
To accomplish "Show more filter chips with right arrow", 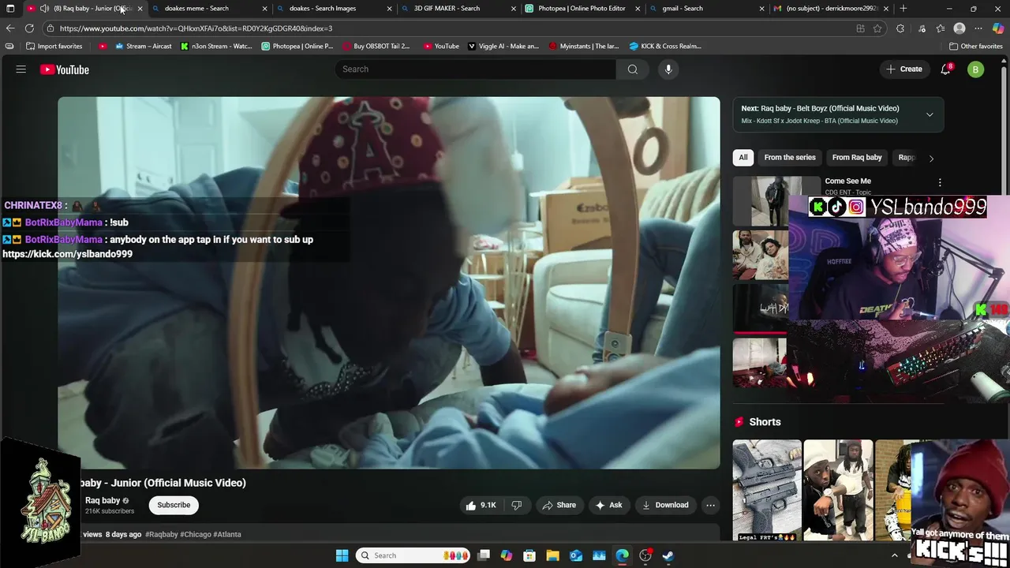I will click(x=931, y=158).
